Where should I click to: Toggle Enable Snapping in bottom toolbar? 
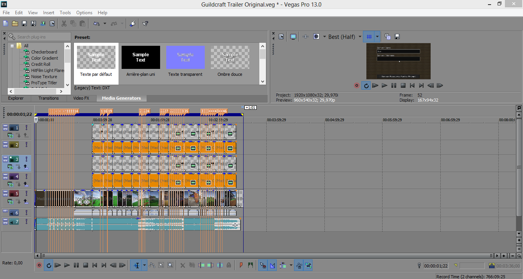click(263, 265)
